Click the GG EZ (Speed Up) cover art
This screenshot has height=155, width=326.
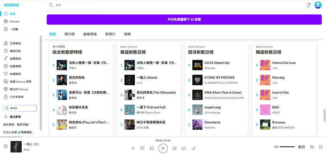197,65
